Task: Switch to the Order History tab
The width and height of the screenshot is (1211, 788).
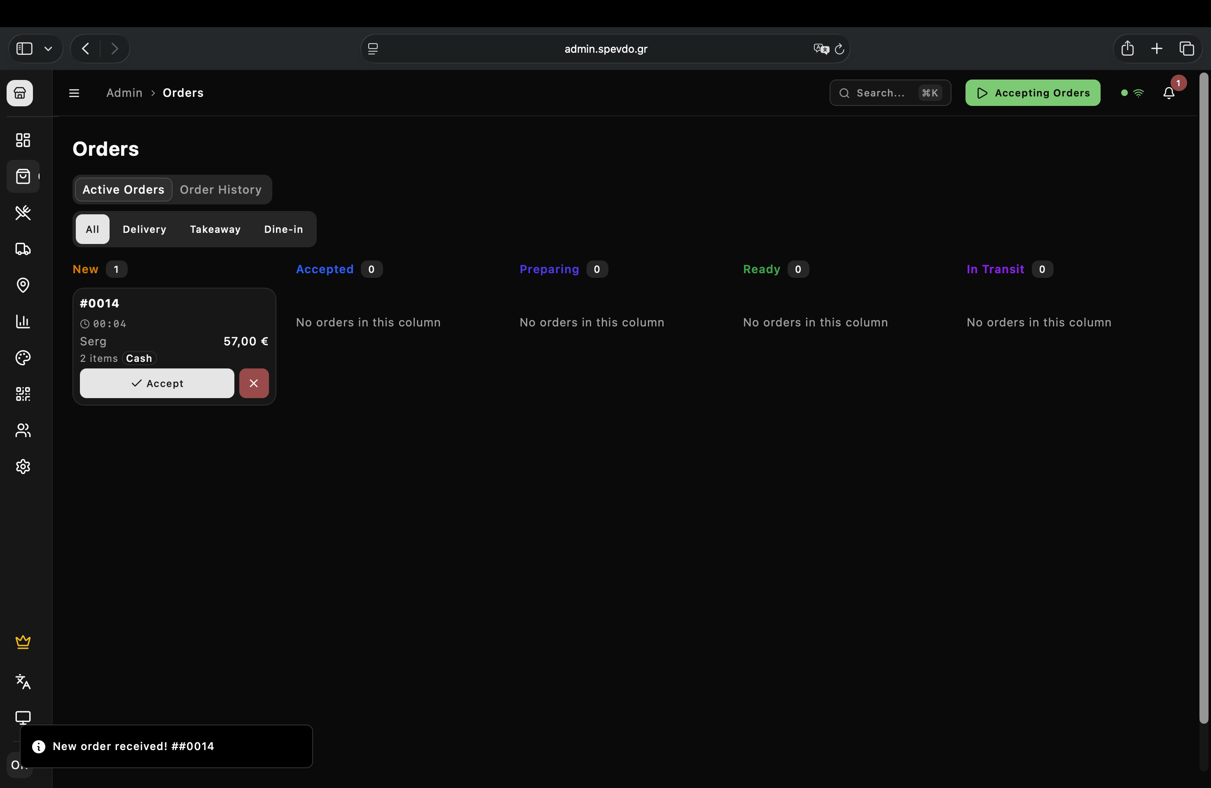Action: click(x=220, y=189)
